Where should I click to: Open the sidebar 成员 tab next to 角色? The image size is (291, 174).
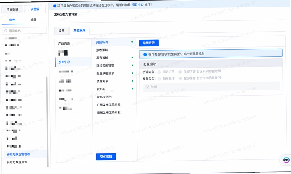click(x=33, y=20)
